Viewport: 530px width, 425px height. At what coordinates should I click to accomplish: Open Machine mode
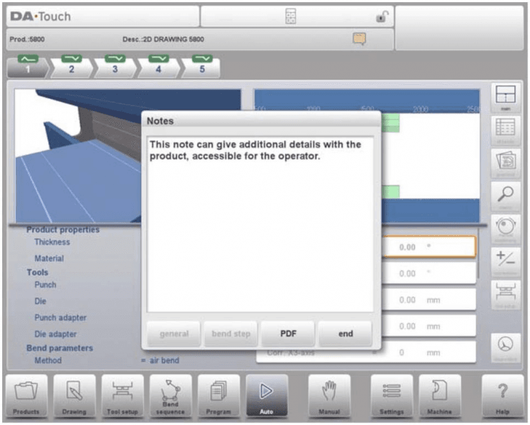click(440, 397)
